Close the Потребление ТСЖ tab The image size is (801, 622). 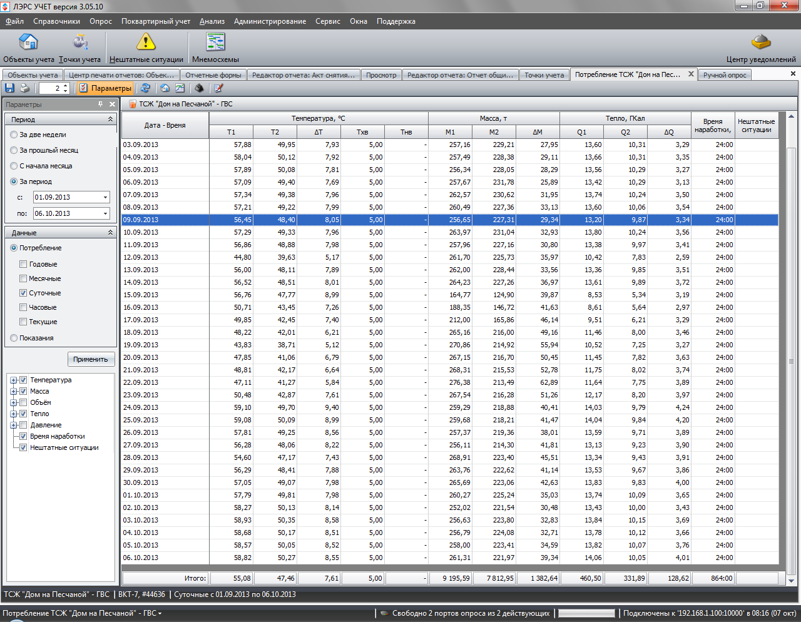point(691,74)
